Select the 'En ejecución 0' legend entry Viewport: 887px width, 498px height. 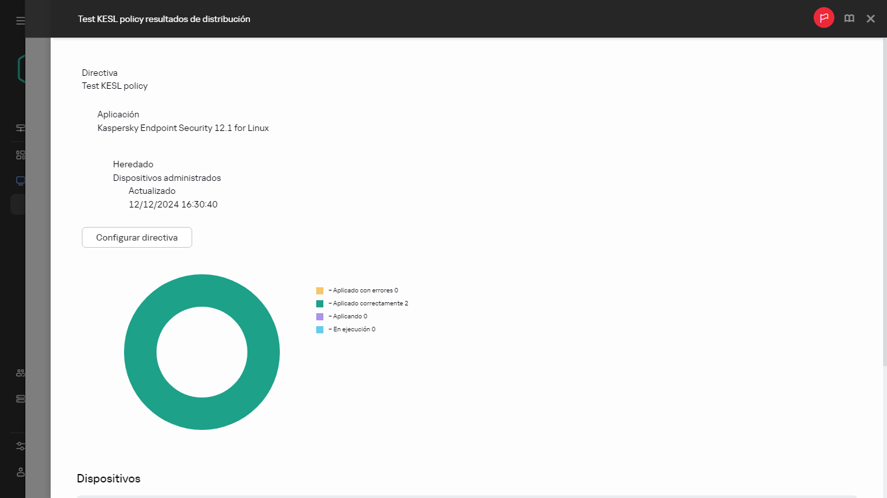pyautogui.click(x=353, y=329)
